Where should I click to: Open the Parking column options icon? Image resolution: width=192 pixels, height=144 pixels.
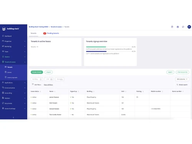click(143, 91)
